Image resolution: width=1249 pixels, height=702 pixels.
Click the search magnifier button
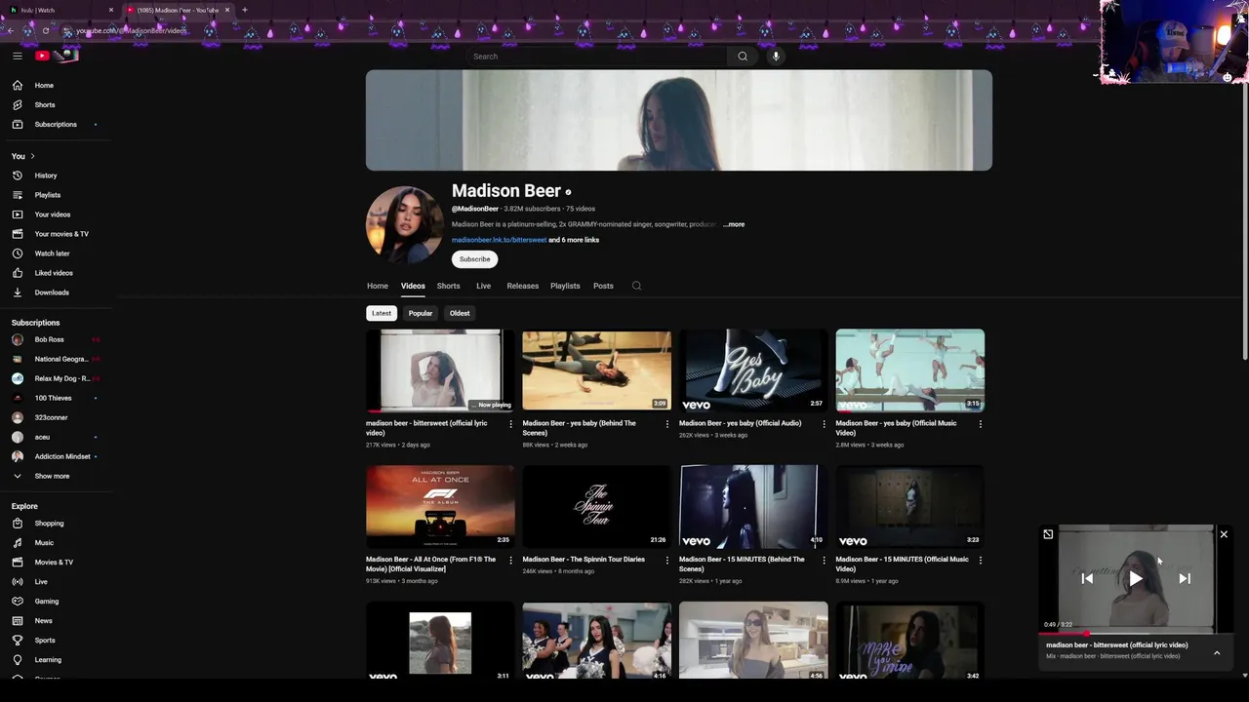[743, 57]
